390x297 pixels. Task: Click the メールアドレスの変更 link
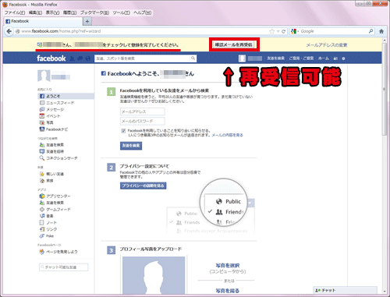[327, 45]
